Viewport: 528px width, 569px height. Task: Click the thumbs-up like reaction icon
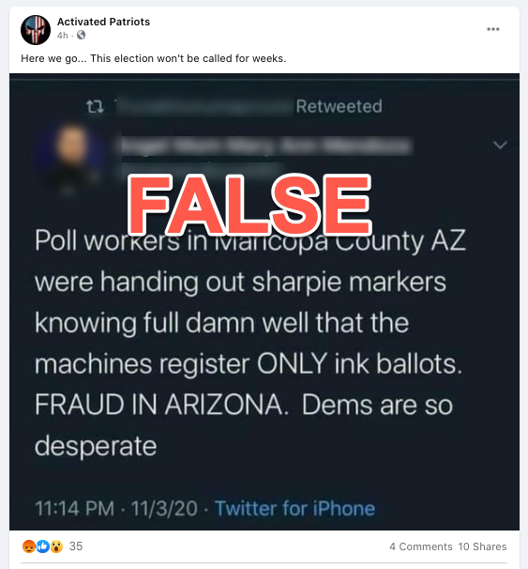(43, 546)
